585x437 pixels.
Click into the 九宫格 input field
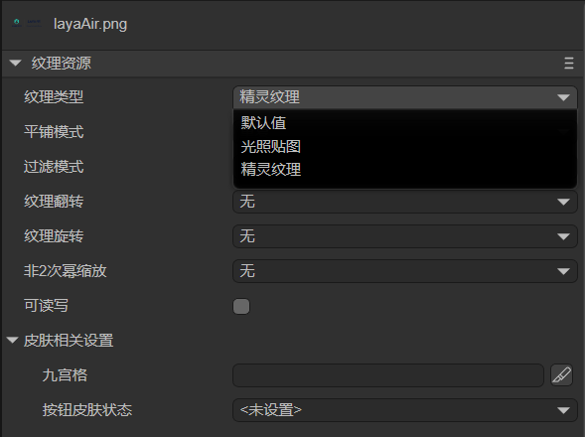(x=388, y=375)
